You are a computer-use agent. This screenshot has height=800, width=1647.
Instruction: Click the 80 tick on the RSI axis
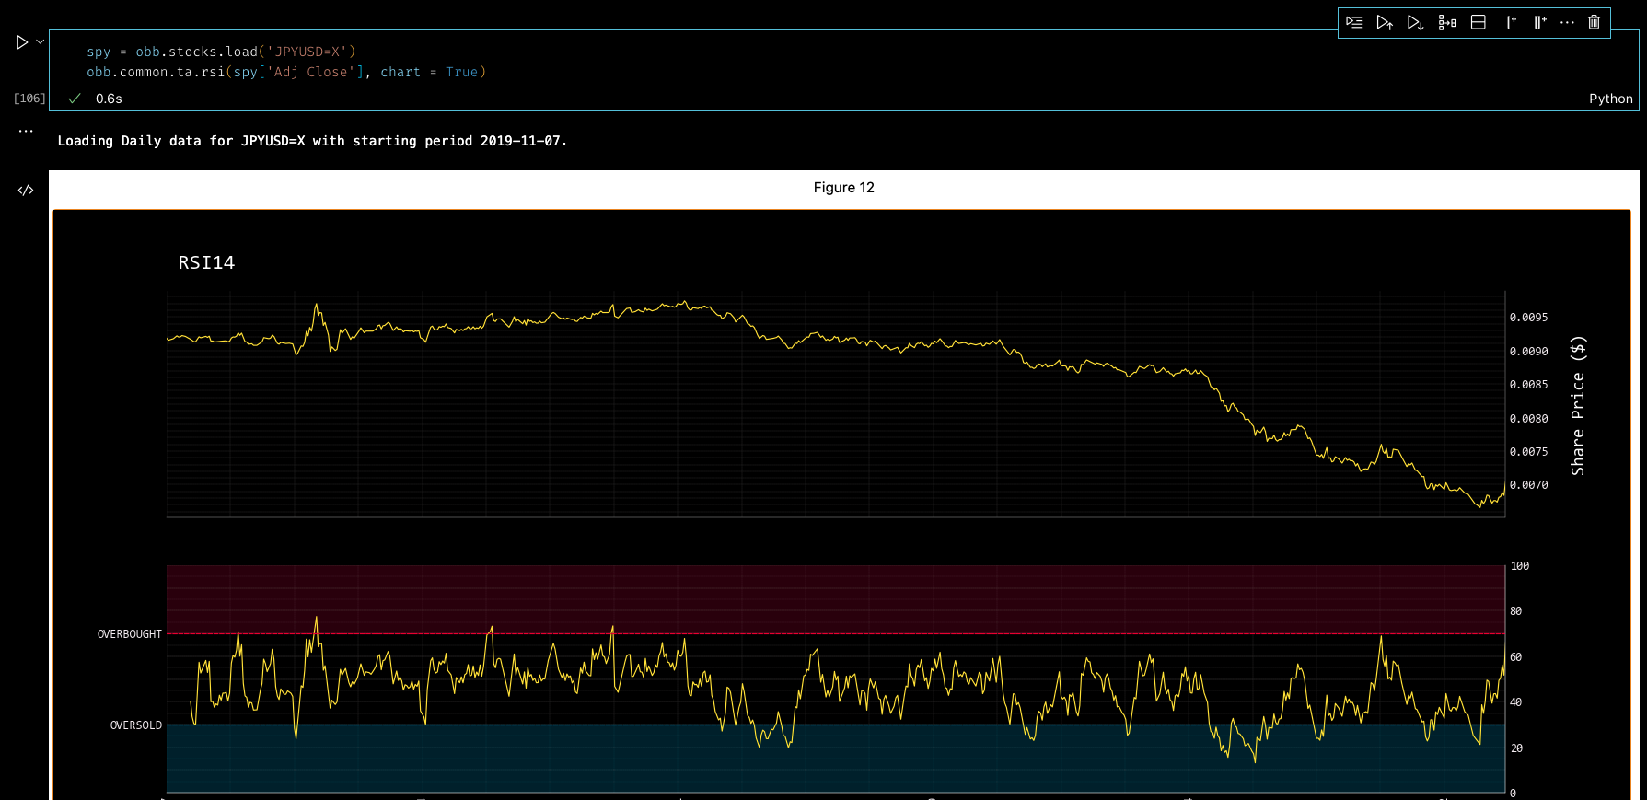1516,611
